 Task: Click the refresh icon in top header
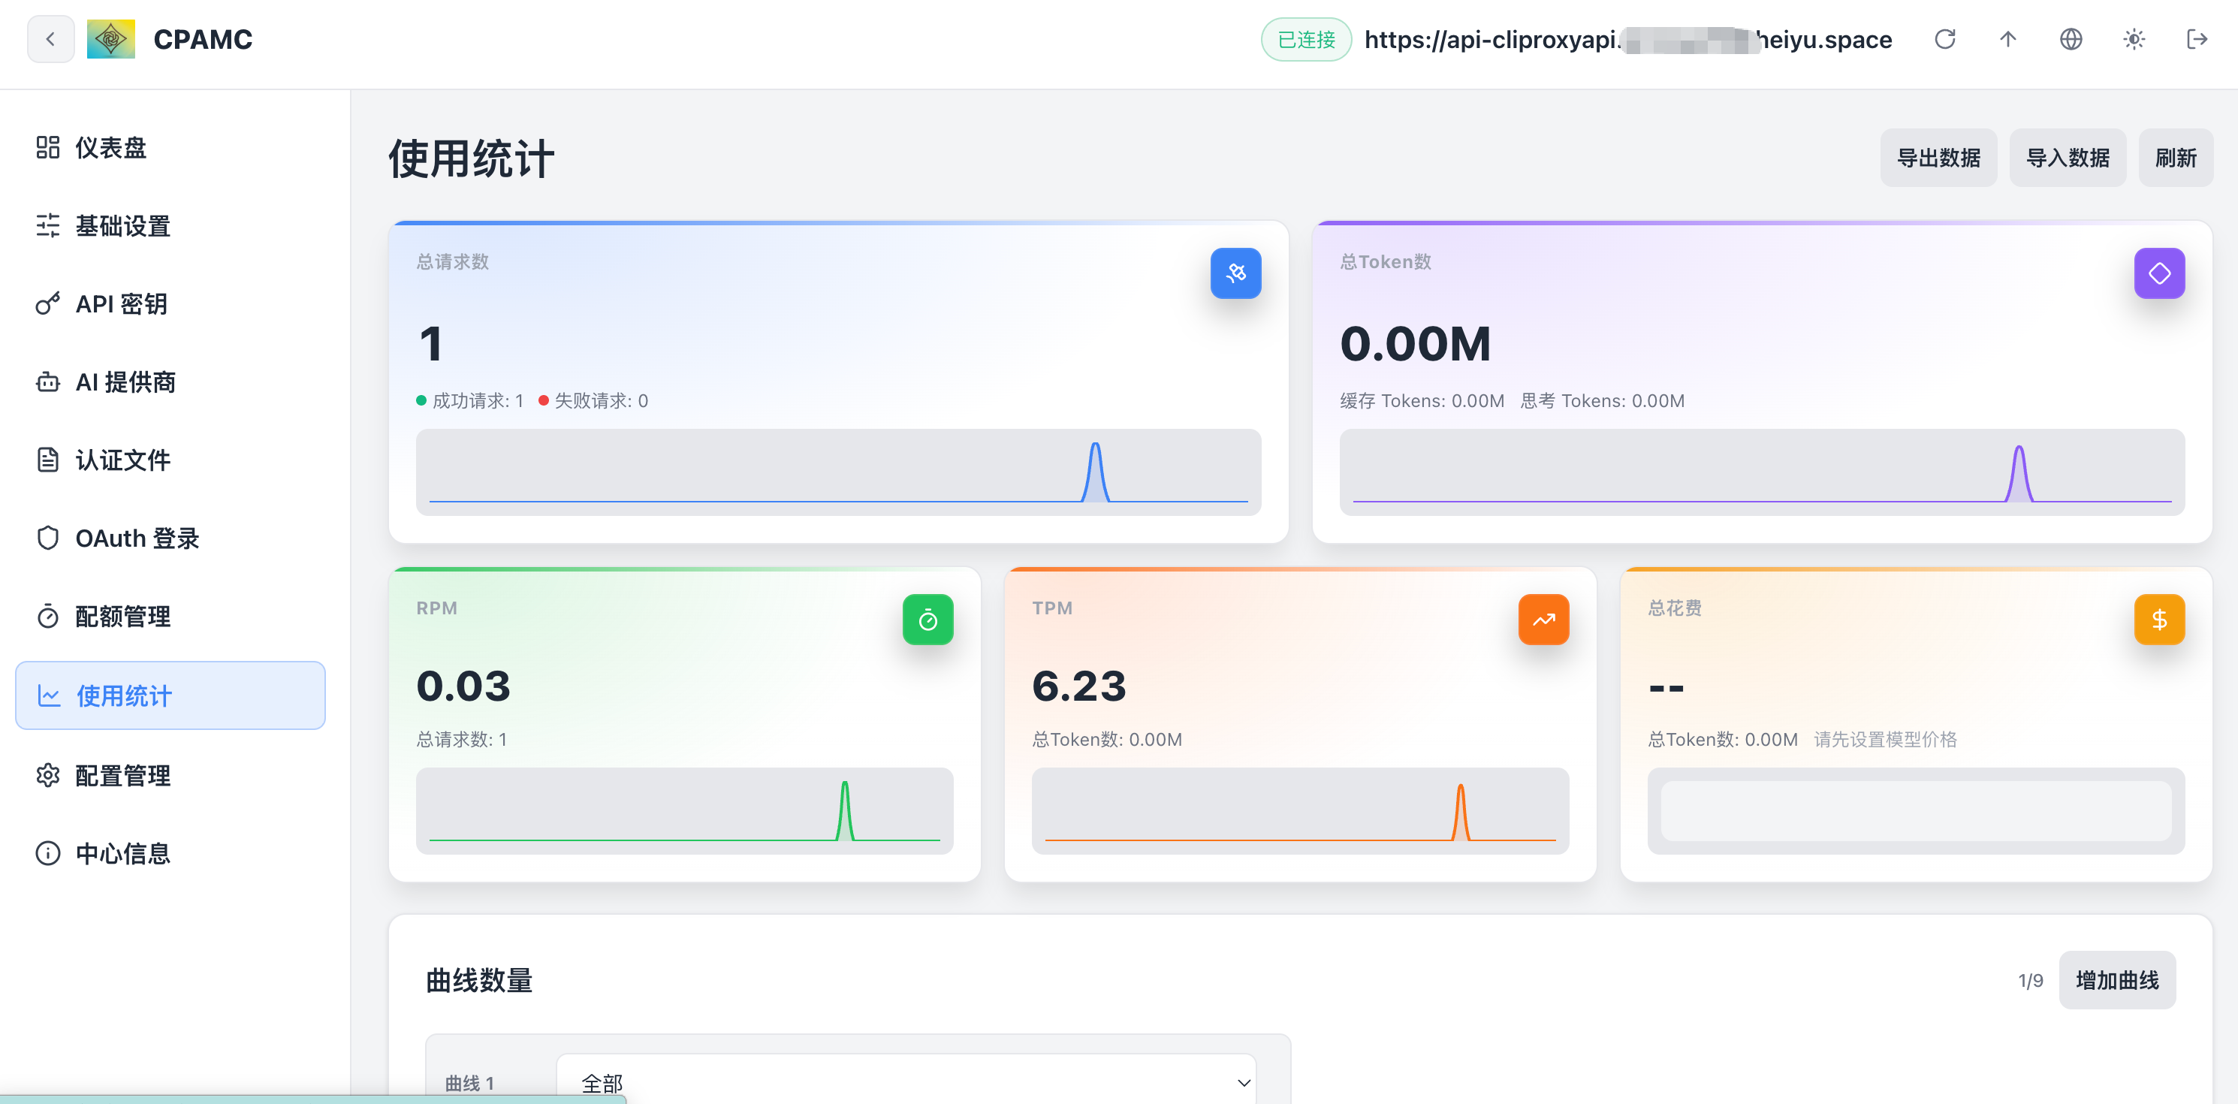(x=1944, y=39)
